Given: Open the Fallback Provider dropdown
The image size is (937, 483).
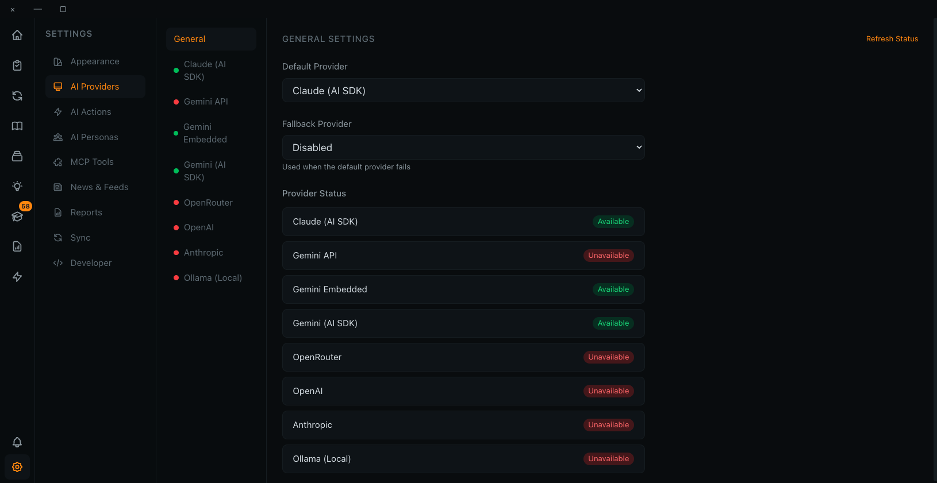Looking at the screenshot, I should tap(463, 147).
